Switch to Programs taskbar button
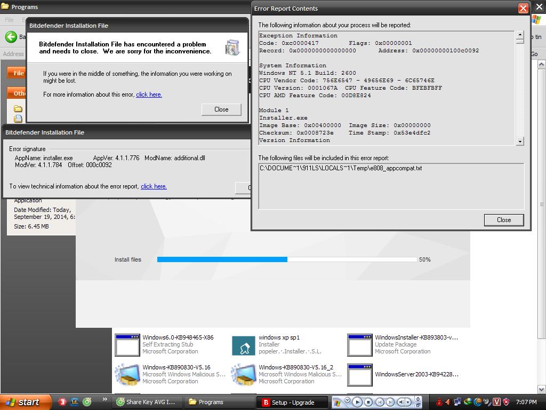Viewport: 546px width, 410px height. pos(219,402)
